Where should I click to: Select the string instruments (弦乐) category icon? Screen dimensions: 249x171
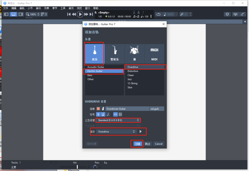(94, 53)
